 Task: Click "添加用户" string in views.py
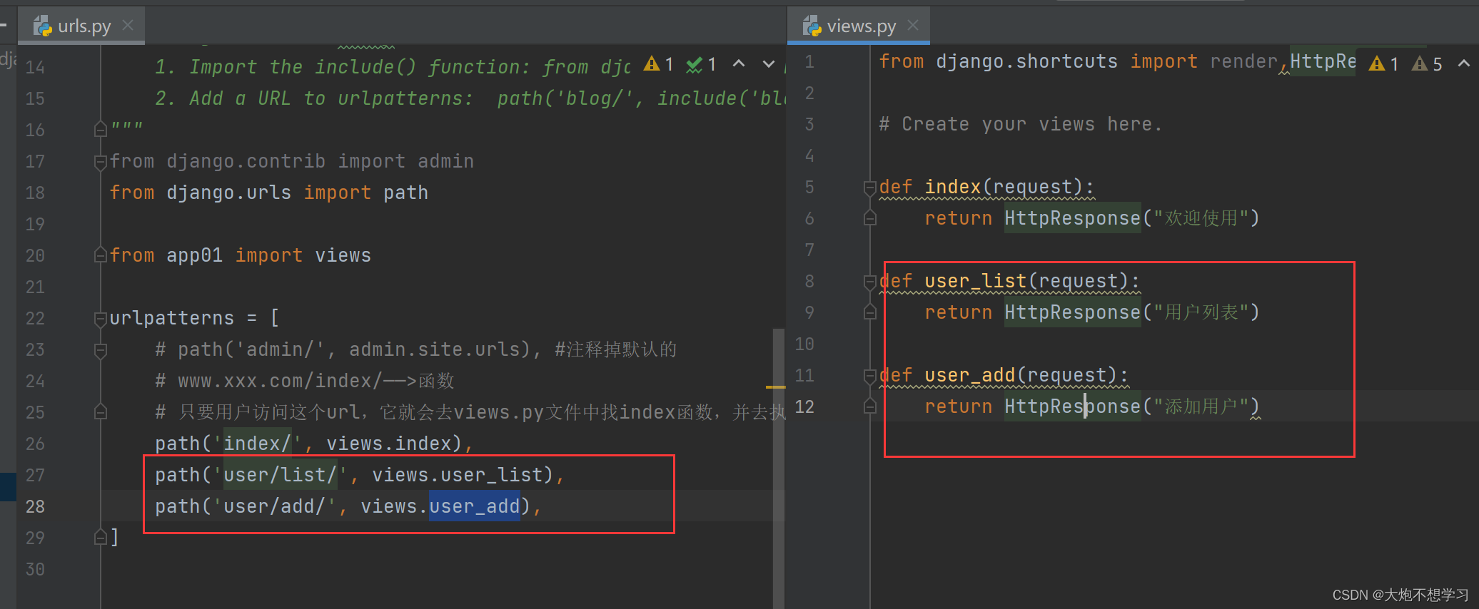click(1201, 406)
